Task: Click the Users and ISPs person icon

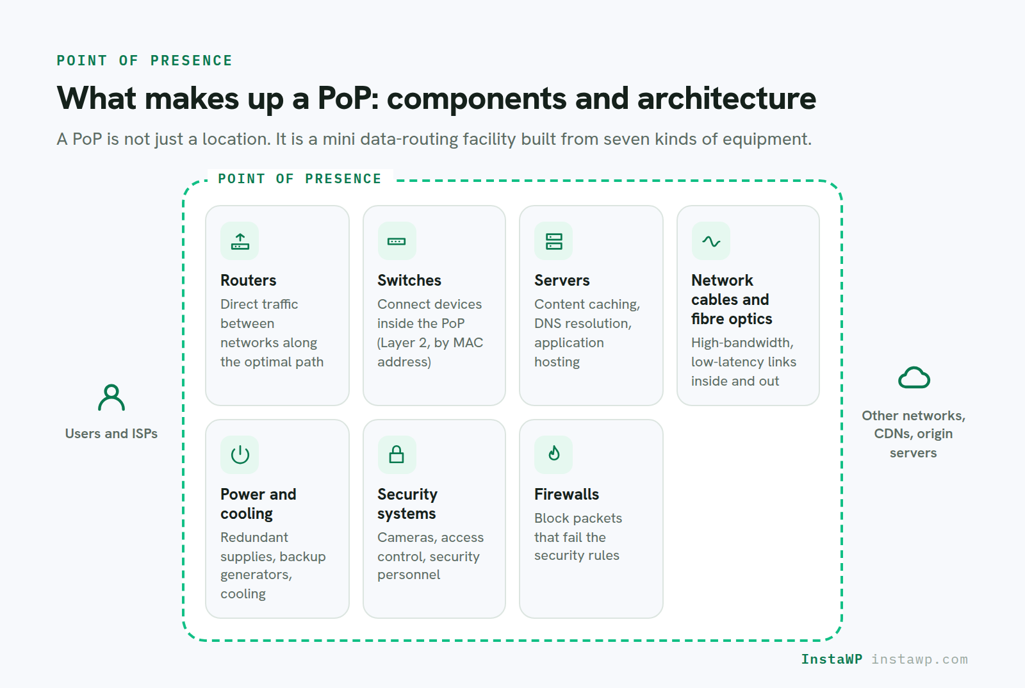Action: [x=111, y=398]
